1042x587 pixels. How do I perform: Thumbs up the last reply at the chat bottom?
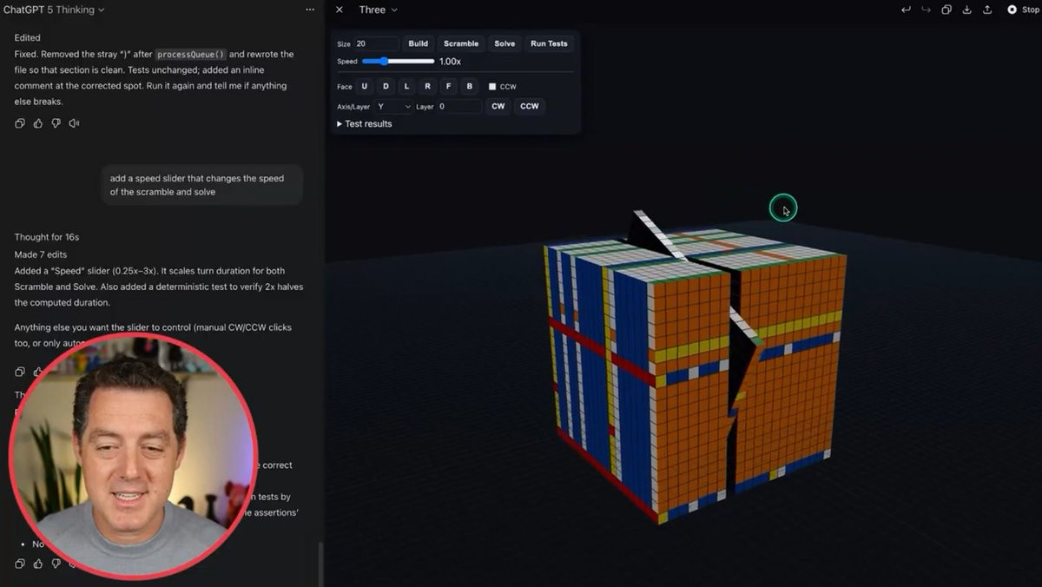pos(38,564)
